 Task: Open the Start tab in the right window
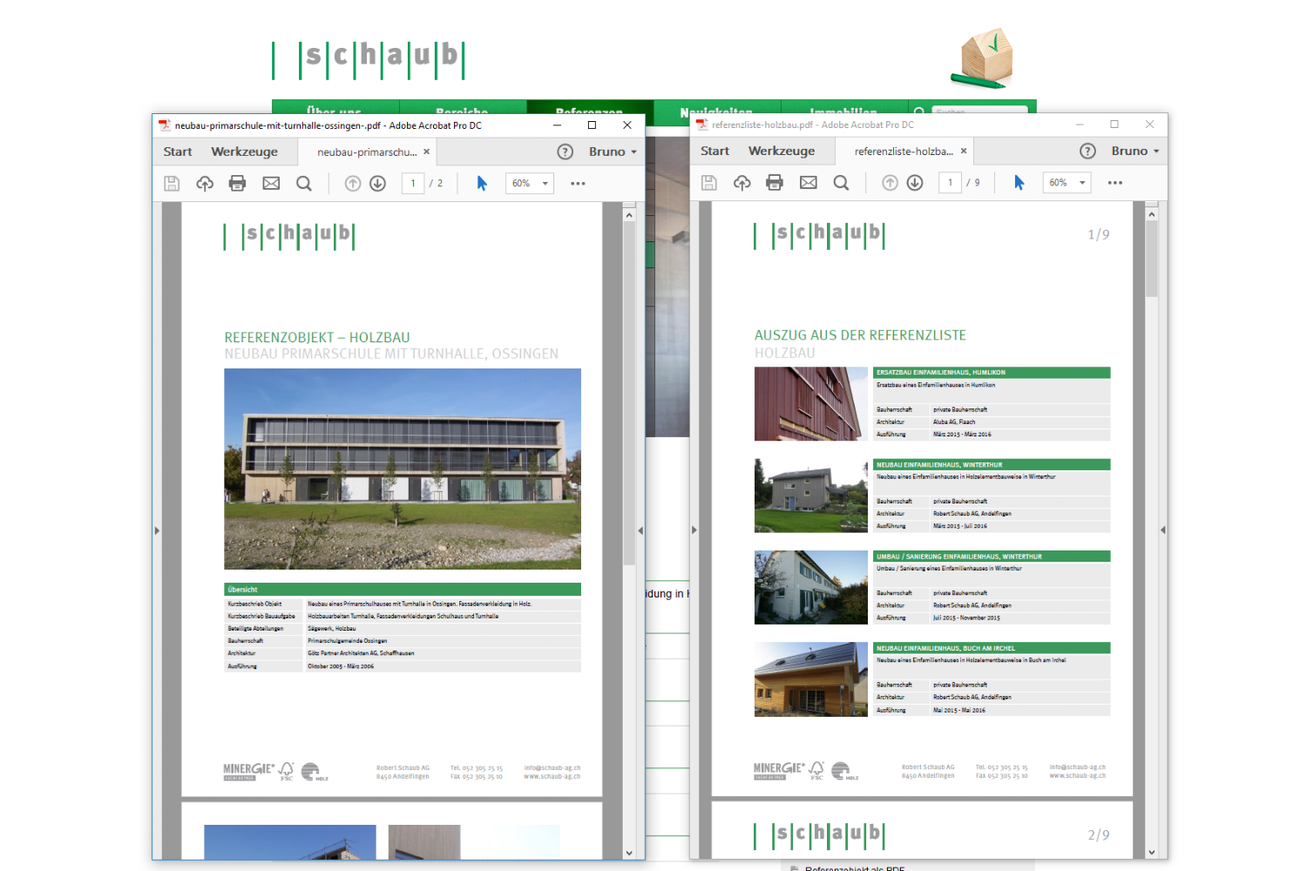[x=714, y=151]
